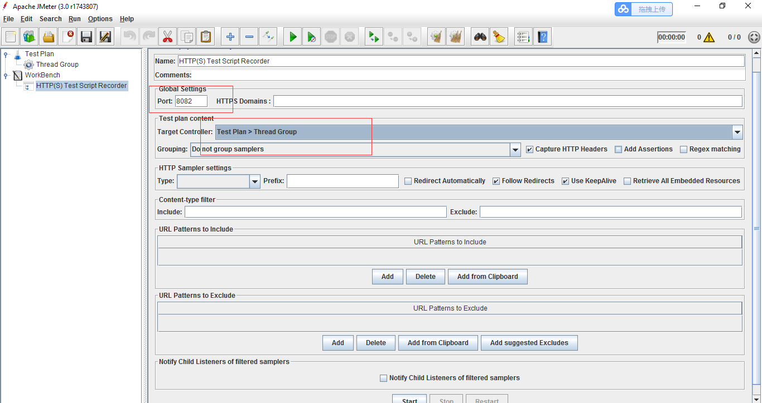Open the HTTP Sampler Type dropdown
Image resolution: width=762 pixels, height=403 pixels.
coord(255,181)
